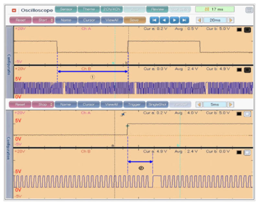This screenshot has height=205, width=259.
Task: Toggle lower Ch A display checkbox
Action: [247, 113]
